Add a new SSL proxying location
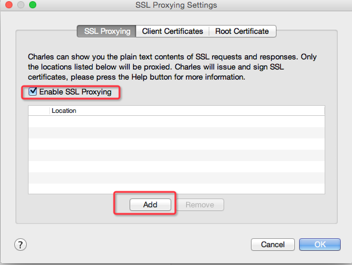The height and width of the screenshot is (265, 352). [x=150, y=204]
